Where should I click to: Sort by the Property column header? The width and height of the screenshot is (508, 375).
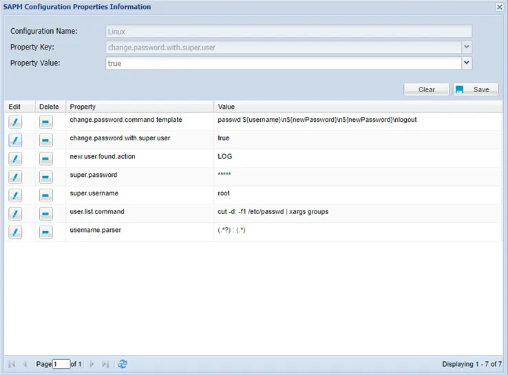coord(140,107)
